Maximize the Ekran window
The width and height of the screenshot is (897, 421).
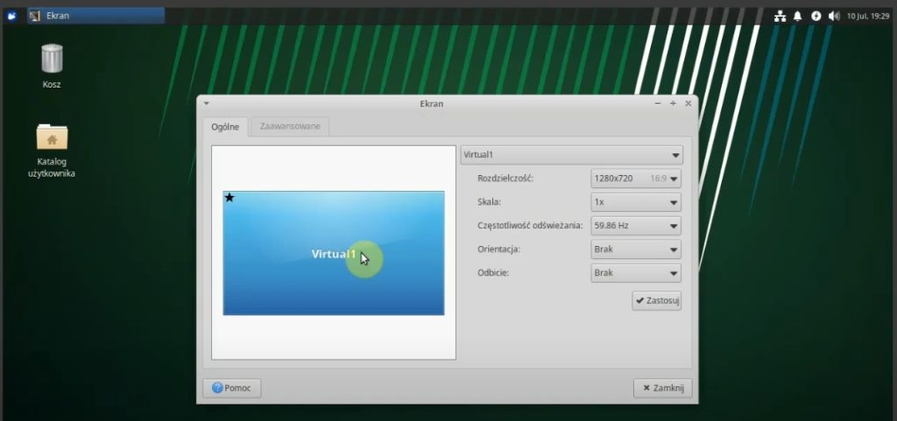pyautogui.click(x=673, y=103)
